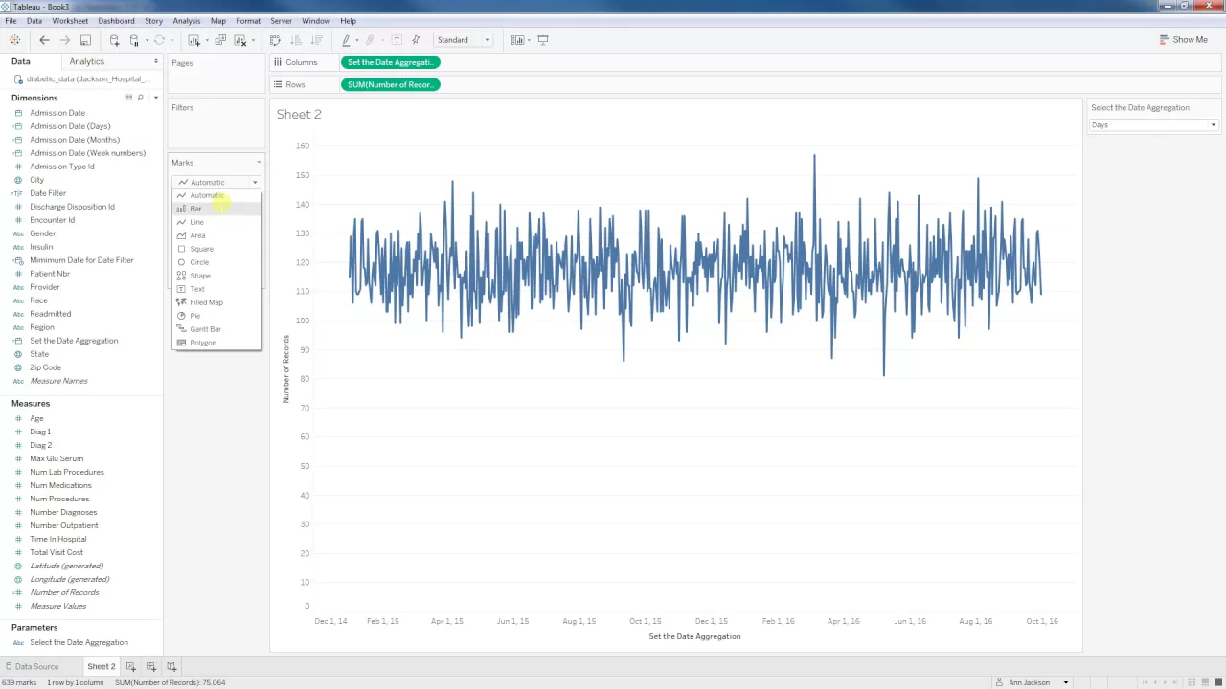Click the 639 marks status text

click(x=19, y=682)
